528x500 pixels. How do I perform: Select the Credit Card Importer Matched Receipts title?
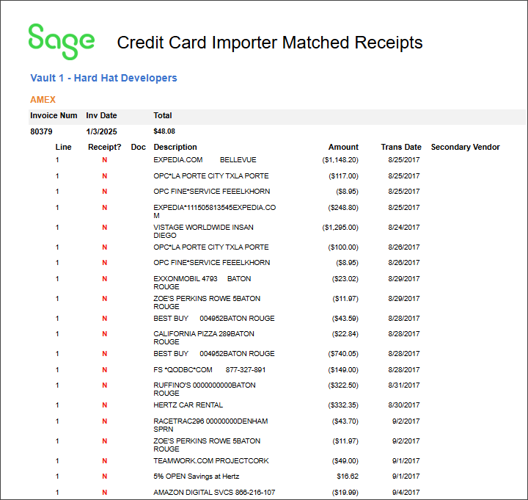pos(269,43)
